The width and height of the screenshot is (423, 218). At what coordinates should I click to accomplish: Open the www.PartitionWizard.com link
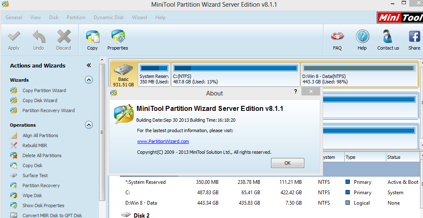click(163, 141)
